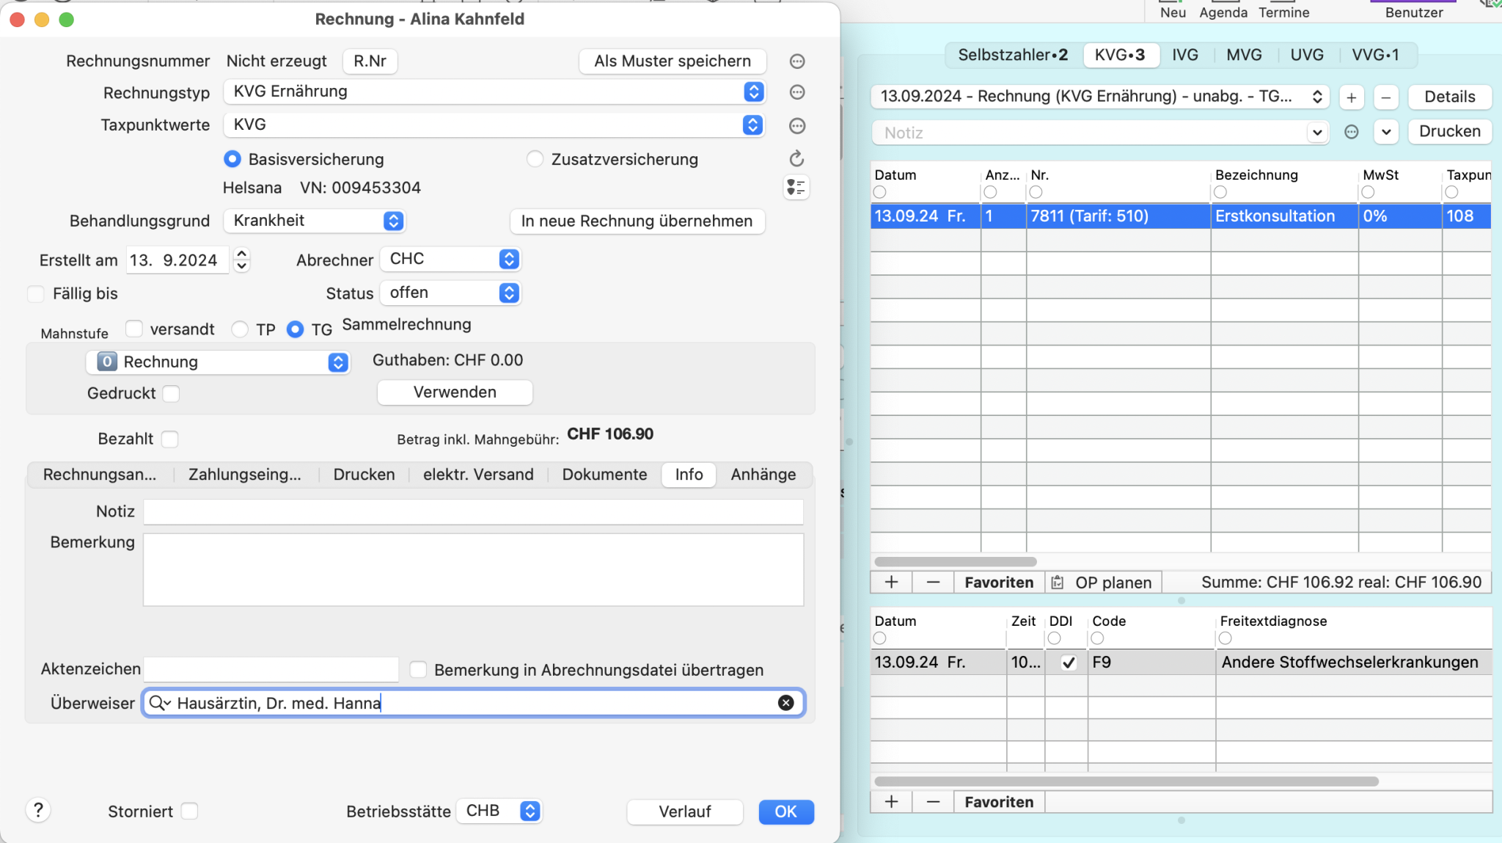Viewport: 1502px width, 843px height.
Task: Enable the Fällig bis checkbox
Action: pos(35,293)
